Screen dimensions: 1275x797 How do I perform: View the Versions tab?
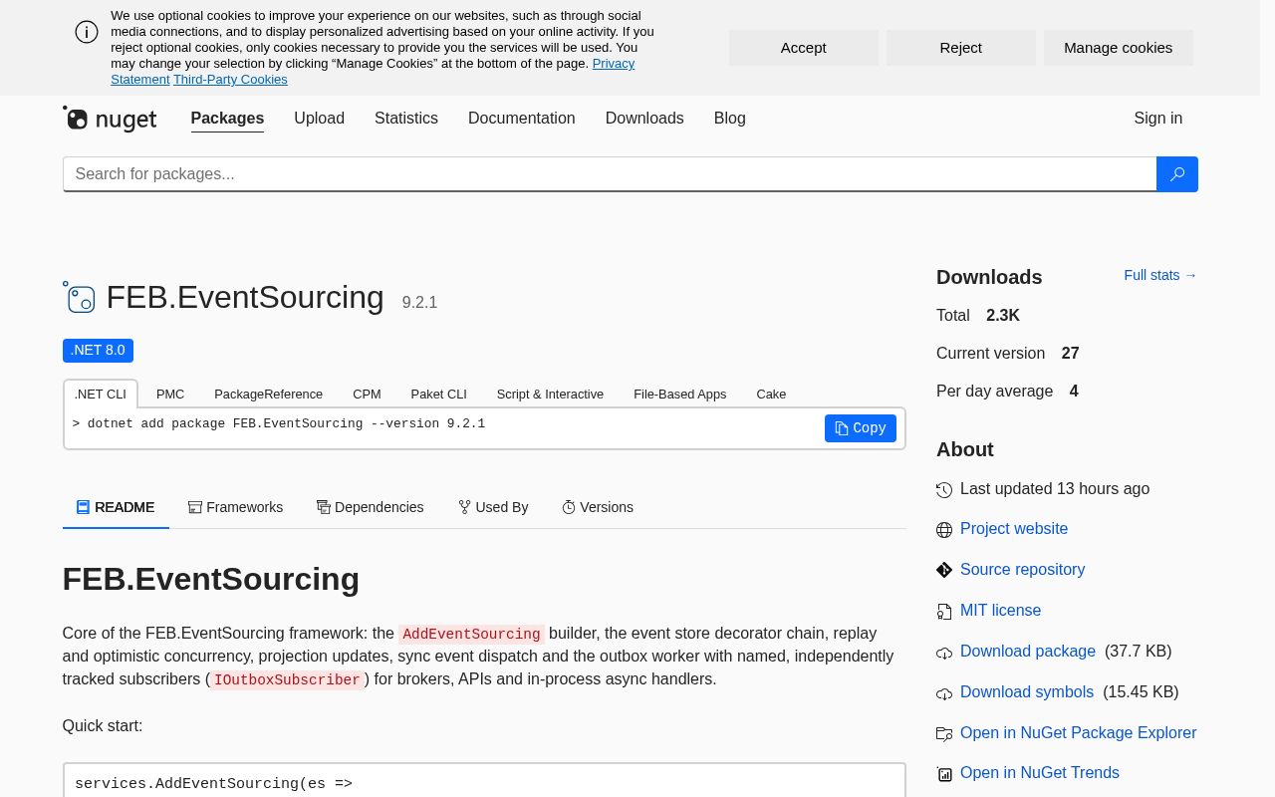click(x=598, y=507)
